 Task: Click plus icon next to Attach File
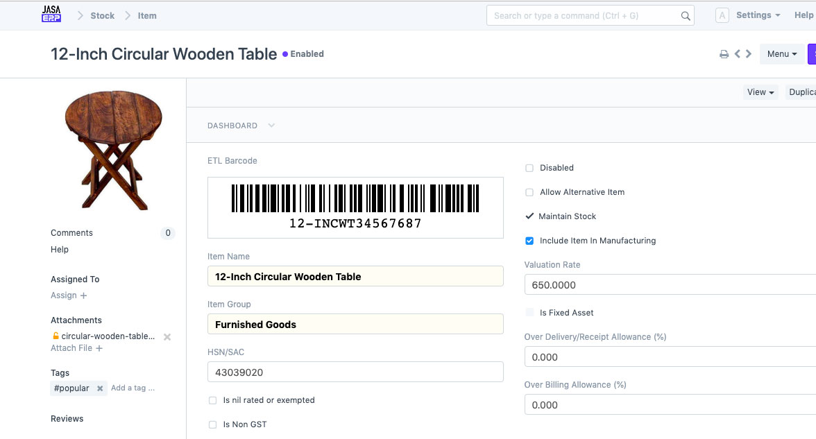[99, 349]
